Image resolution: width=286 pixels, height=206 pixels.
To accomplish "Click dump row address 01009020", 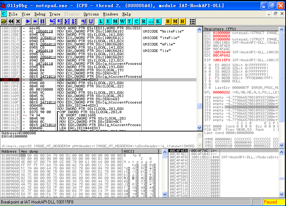I will 10,162.
